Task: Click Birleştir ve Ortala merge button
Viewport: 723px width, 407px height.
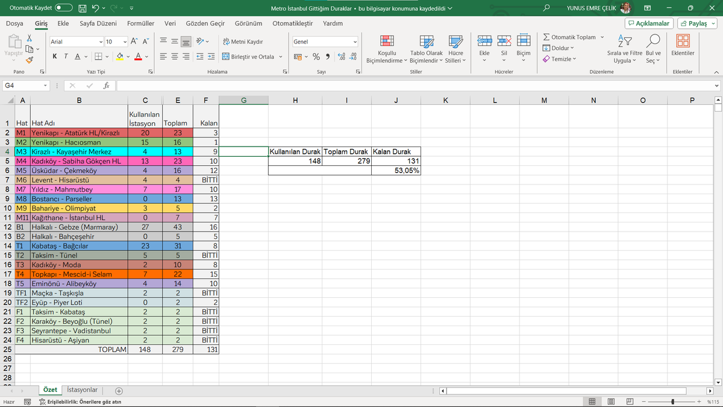Action: click(248, 57)
